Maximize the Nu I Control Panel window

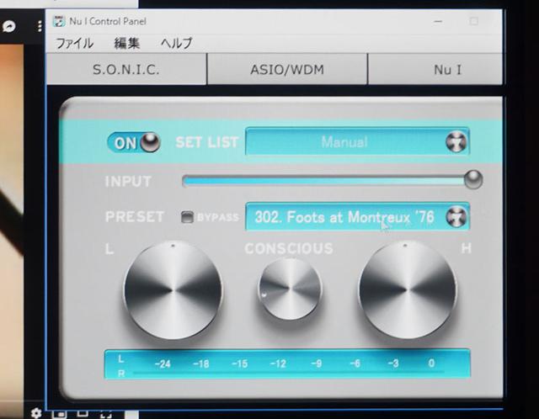[x=473, y=21]
